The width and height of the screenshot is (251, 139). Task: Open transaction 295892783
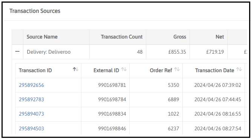[x=31, y=99]
